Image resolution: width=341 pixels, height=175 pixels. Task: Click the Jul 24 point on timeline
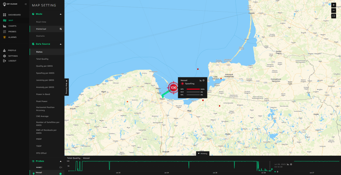tap(166, 173)
